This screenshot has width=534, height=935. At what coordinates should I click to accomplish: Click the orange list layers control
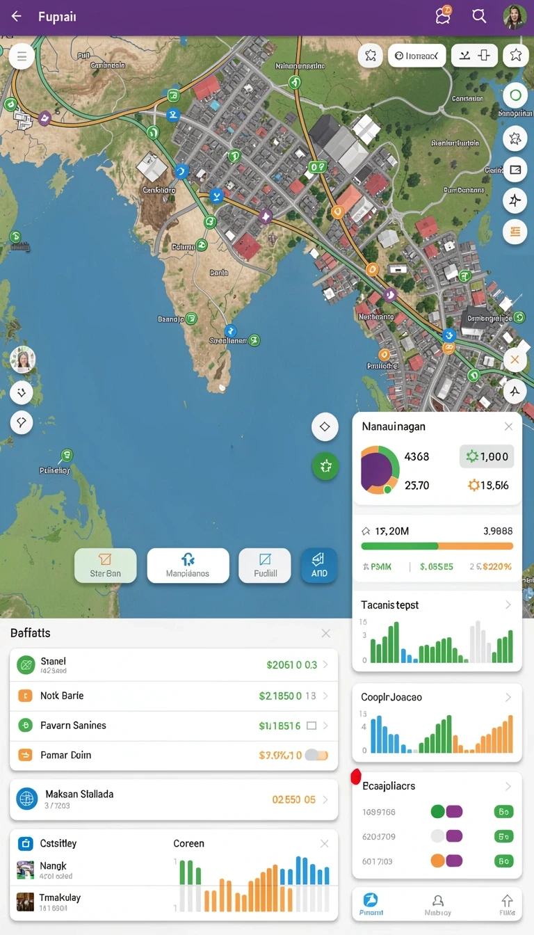[515, 232]
